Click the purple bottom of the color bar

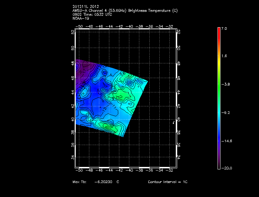(219, 165)
